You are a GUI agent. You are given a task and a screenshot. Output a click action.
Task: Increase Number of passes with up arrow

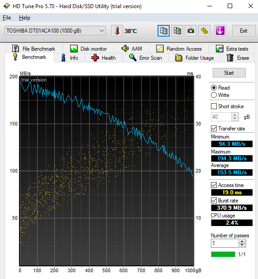tap(242, 241)
